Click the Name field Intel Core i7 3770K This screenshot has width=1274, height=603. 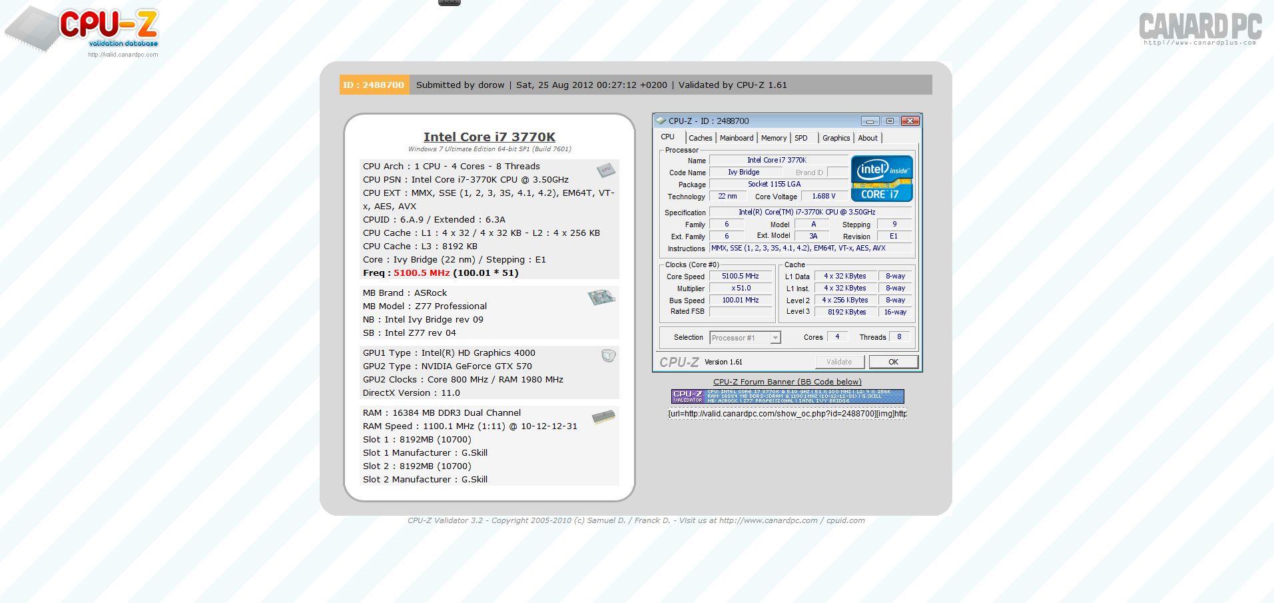778,160
